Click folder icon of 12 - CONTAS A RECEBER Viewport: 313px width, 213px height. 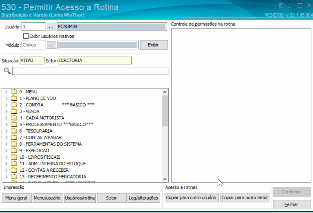[x=14, y=170]
